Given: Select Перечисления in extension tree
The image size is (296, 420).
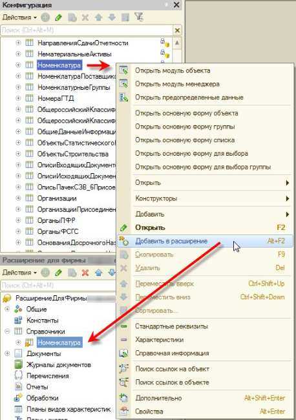Looking at the screenshot, I should tap(48, 376).
